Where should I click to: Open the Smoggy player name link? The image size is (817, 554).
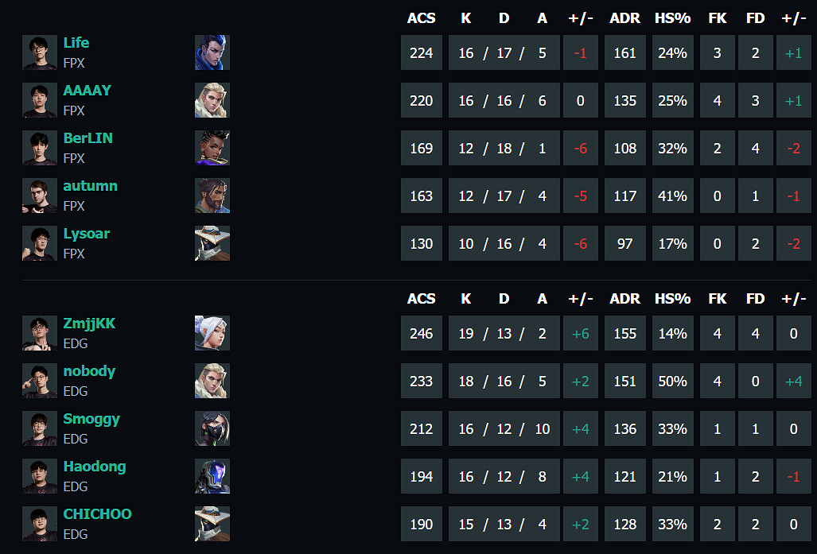pyautogui.click(x=91, y=419)
